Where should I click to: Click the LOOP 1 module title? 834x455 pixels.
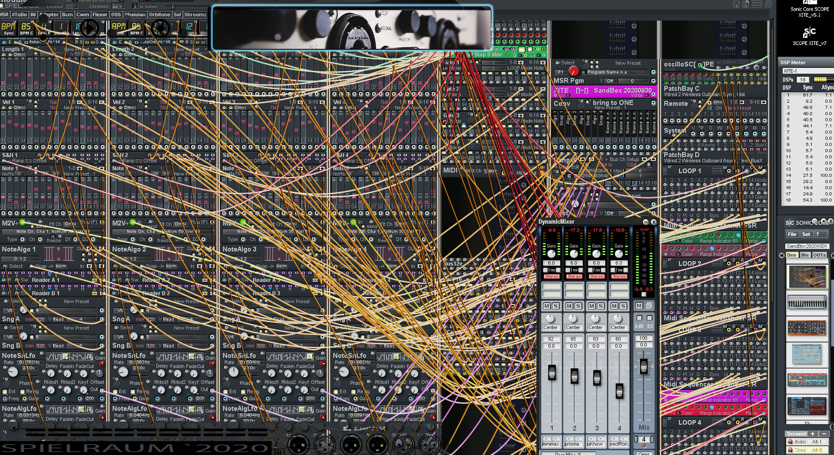[x=690, y=171]
